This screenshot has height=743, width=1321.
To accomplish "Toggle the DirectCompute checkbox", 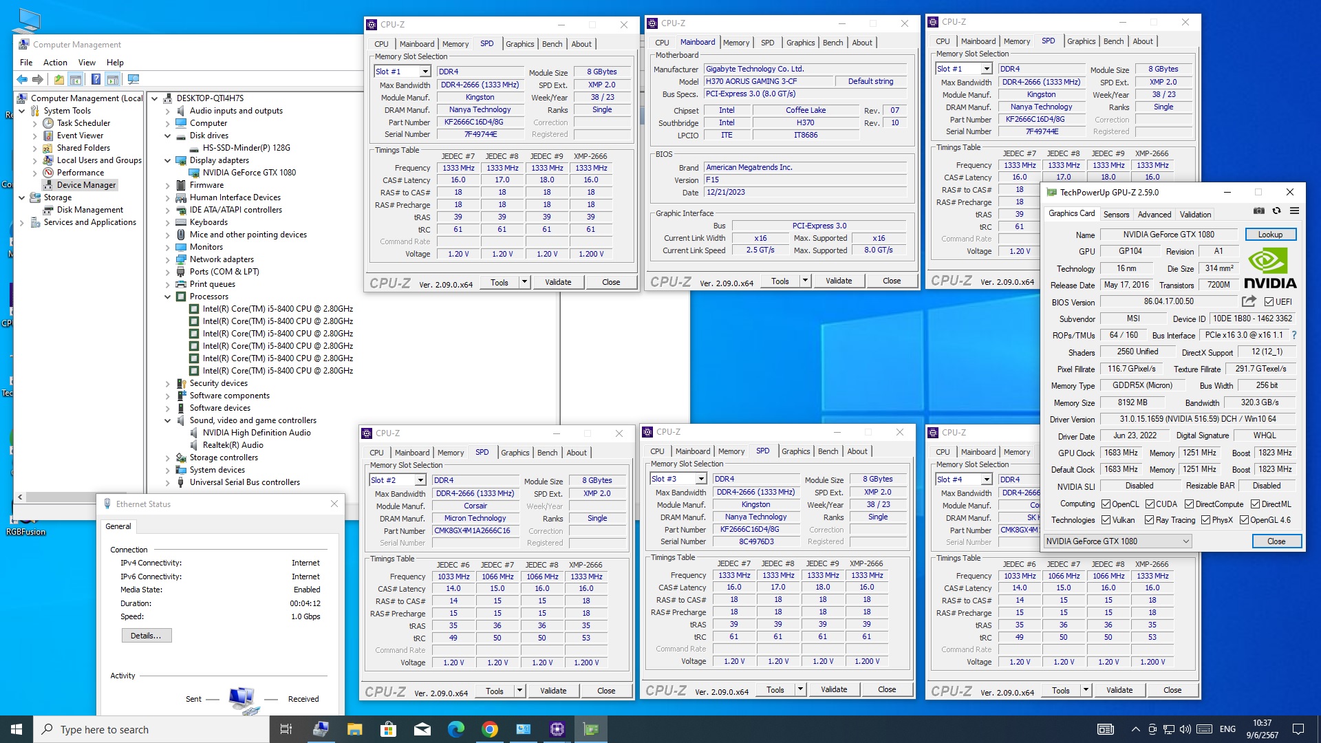I will [1189, 504].
